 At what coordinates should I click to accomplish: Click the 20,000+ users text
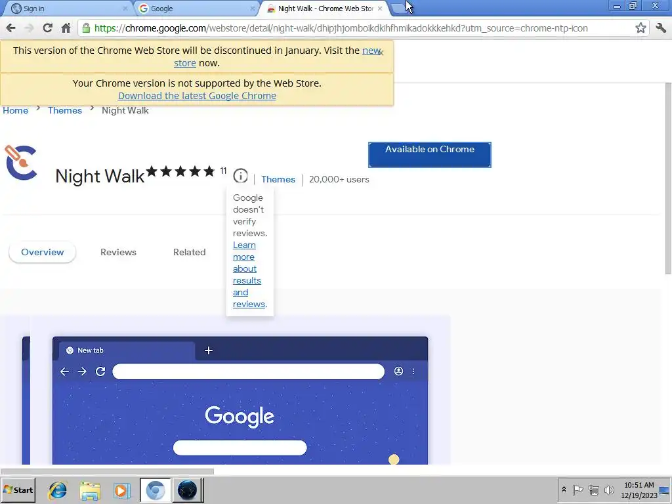click(339, 179)
